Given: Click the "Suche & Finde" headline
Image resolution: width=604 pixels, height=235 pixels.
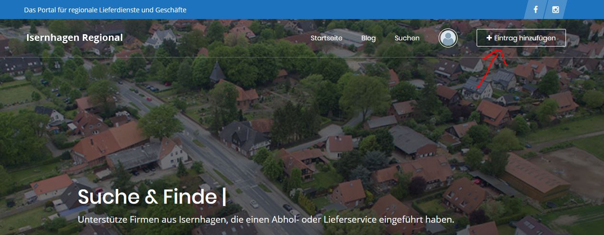Looking at the screenshot, I should (147, 197).
